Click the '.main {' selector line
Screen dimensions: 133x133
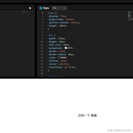pyautogui.click(x=52, y=13)
